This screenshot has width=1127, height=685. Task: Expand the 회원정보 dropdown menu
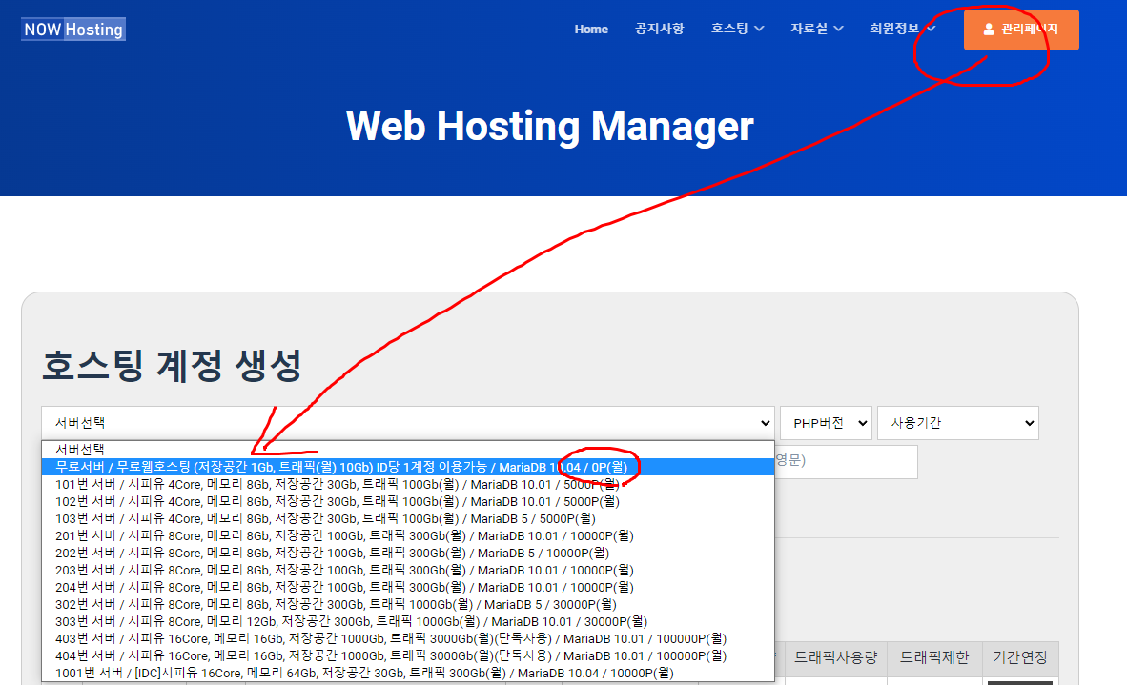coord(902,30)
